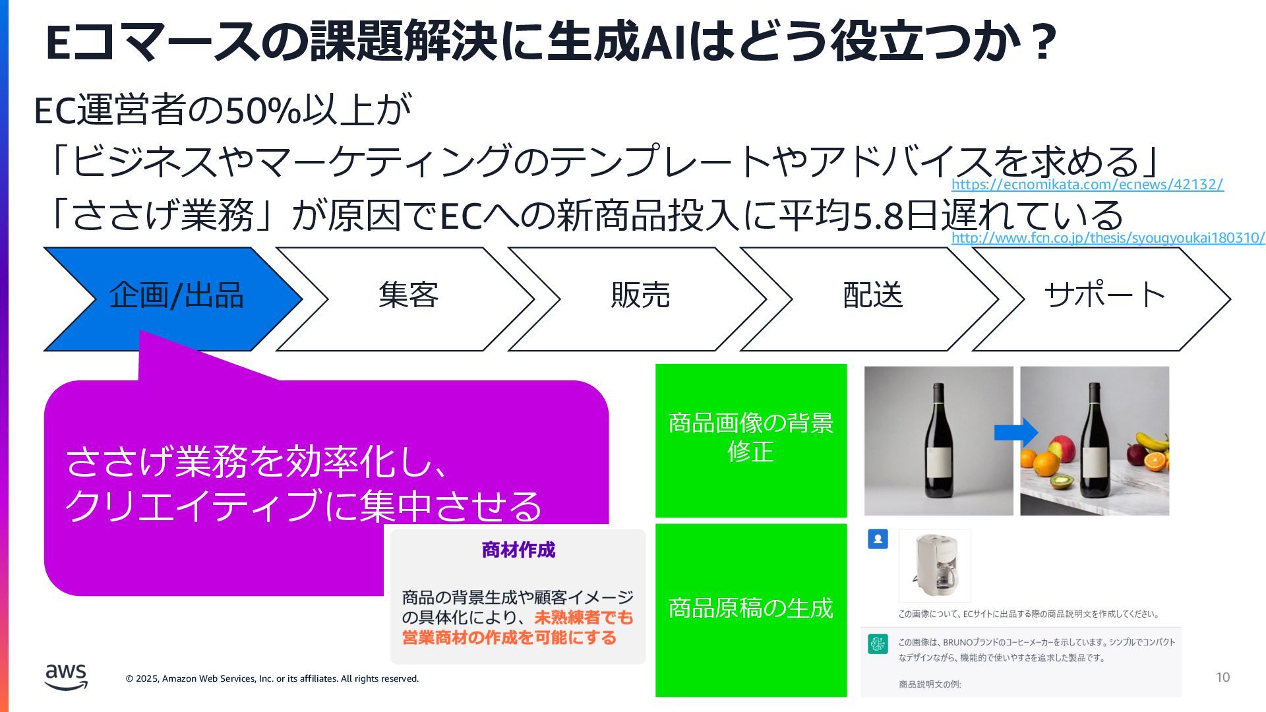
Task: Click the page number 10
Action: [x=1222, y=677]
